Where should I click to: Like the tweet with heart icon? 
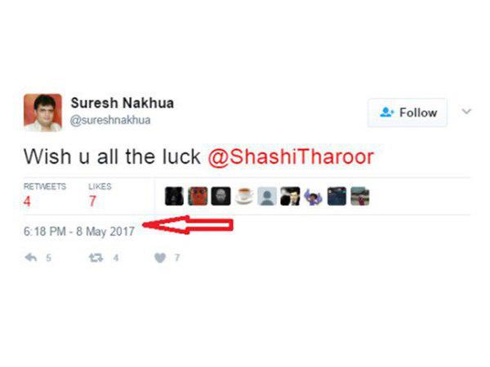pyautogui.click(x=160, y=258)
